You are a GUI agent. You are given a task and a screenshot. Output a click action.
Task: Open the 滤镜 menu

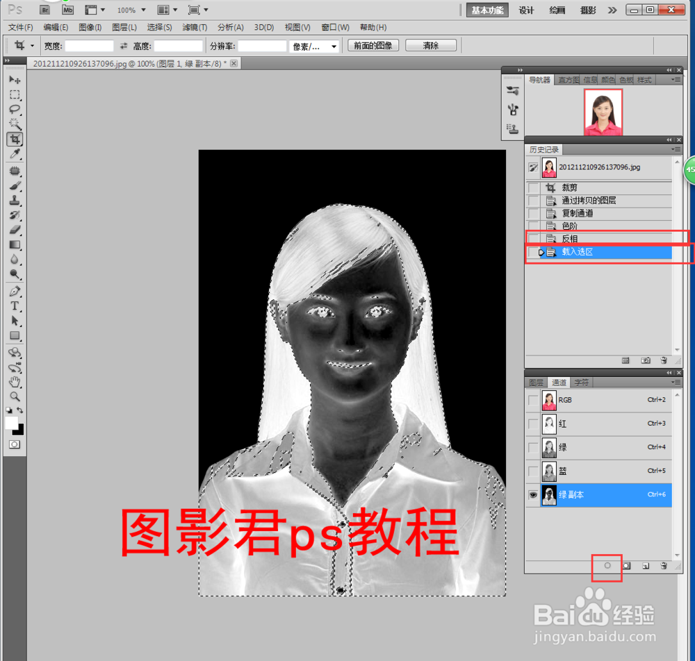click(x=195, y=27)
